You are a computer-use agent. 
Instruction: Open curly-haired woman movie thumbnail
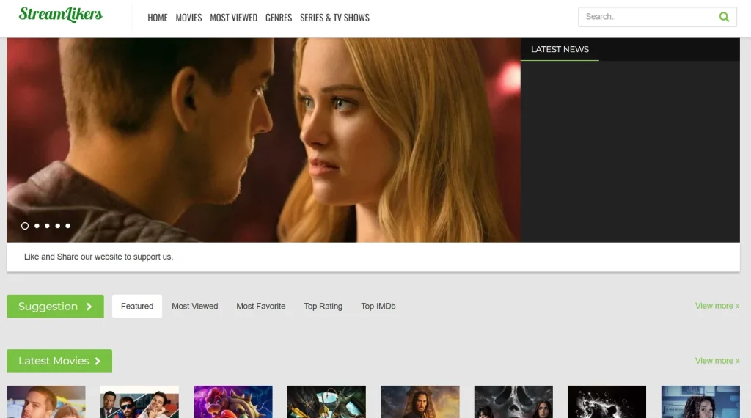coord(700,402)
